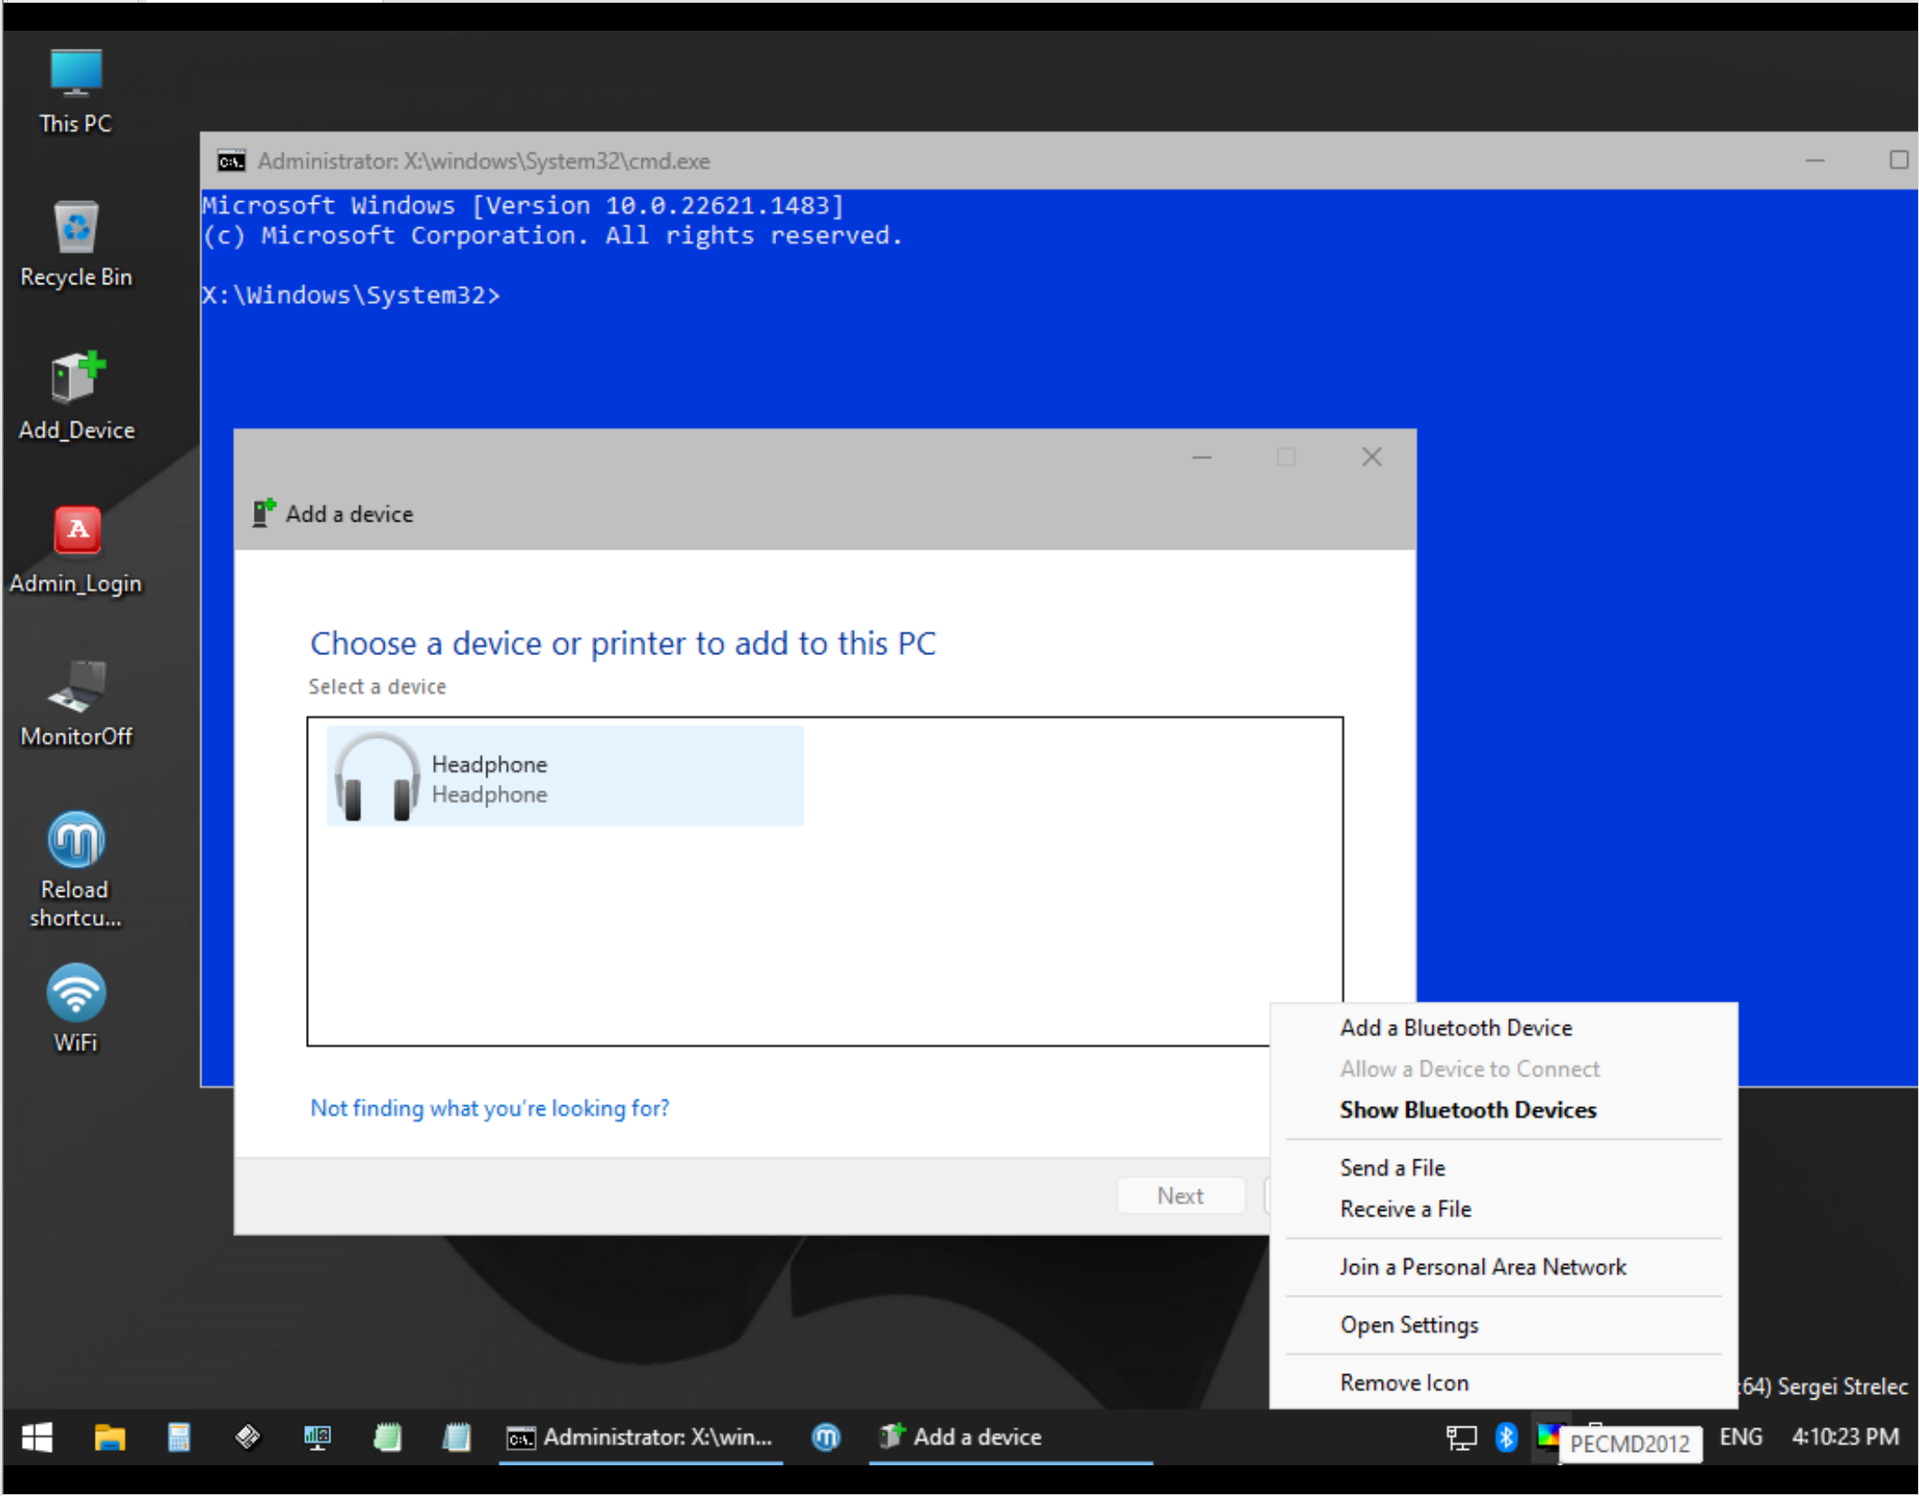Open the This PC desktop icon

pyautogui.click(x=76, y=90)
